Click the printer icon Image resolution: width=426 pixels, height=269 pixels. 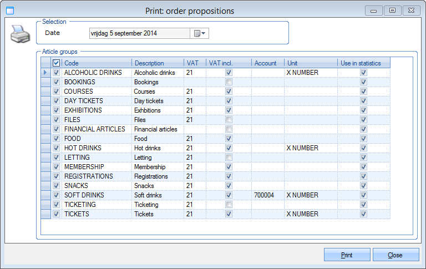coord(20,35)
